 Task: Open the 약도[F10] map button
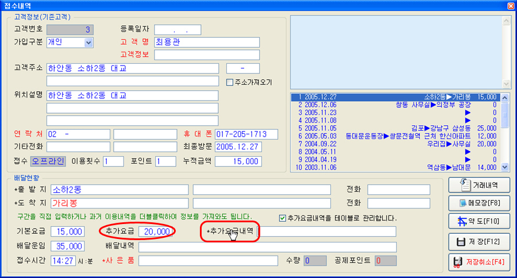(x=479, y=221)
